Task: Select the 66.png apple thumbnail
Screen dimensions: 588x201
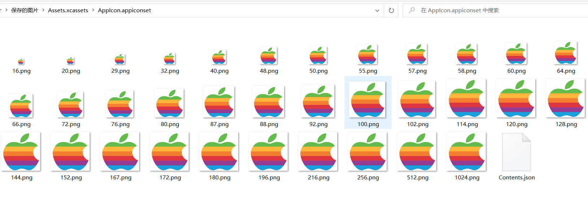Action: [21, 106]
